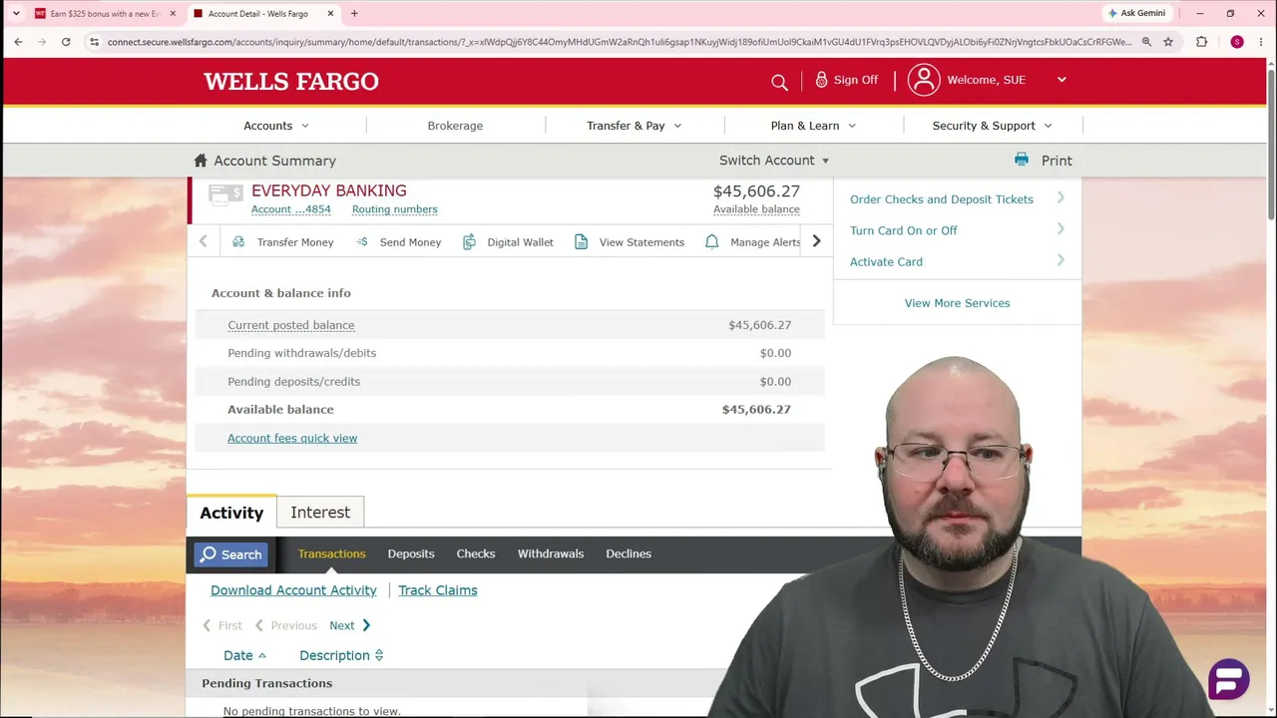
Task: Click the Everyday Banking account card icon
Action: click(225, 193)
